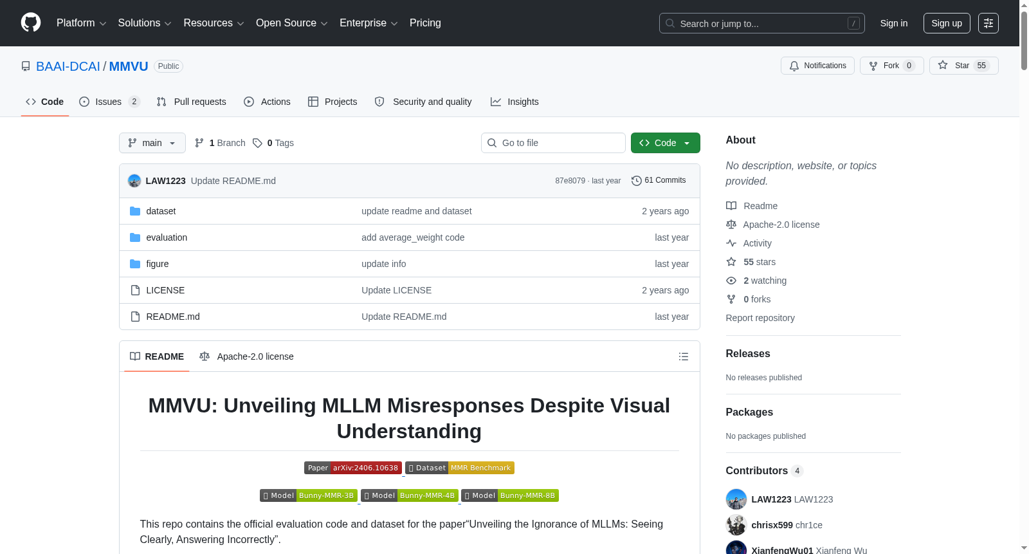The height and width of the screenshot is (554, 1029).
Task: Open the command palette icon in header
Action: tap(988, 23)
